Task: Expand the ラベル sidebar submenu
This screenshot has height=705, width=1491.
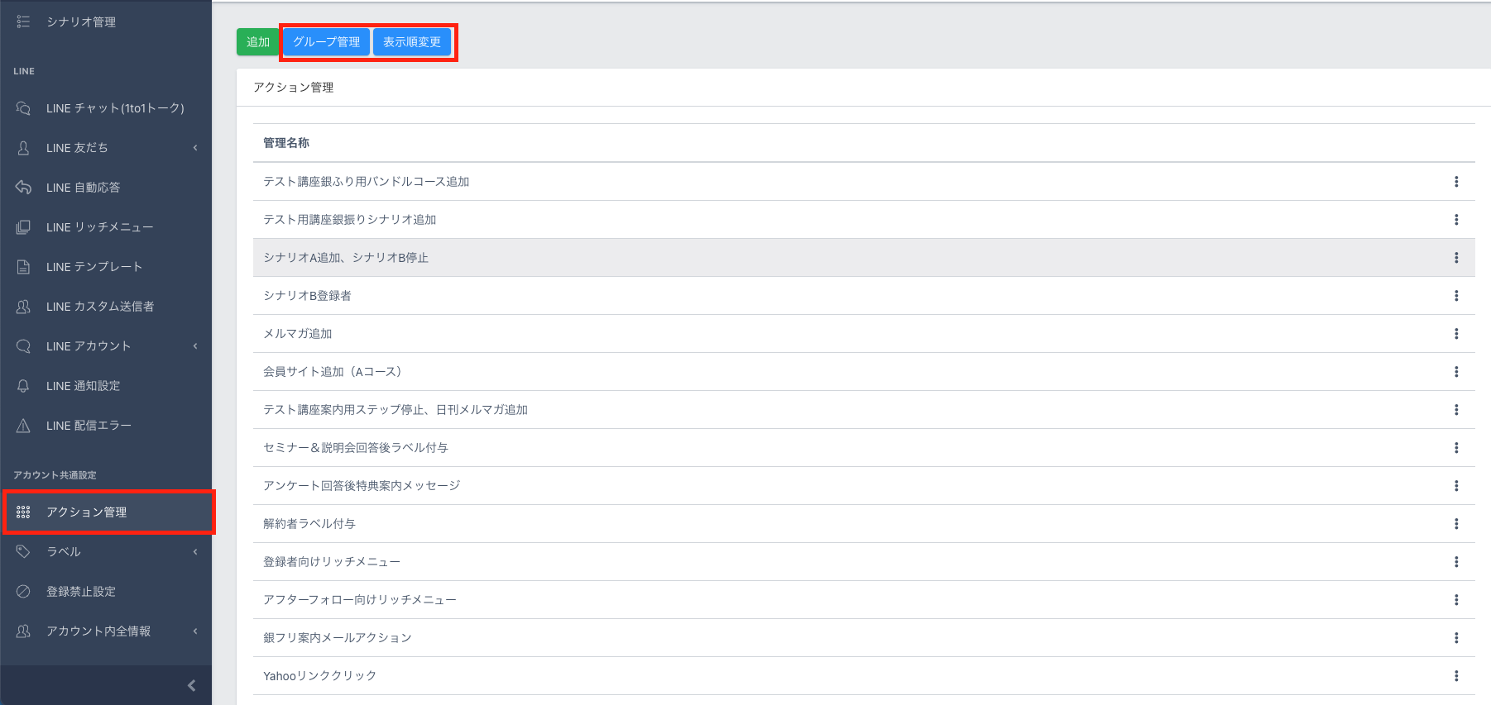Action: point(195,552)
